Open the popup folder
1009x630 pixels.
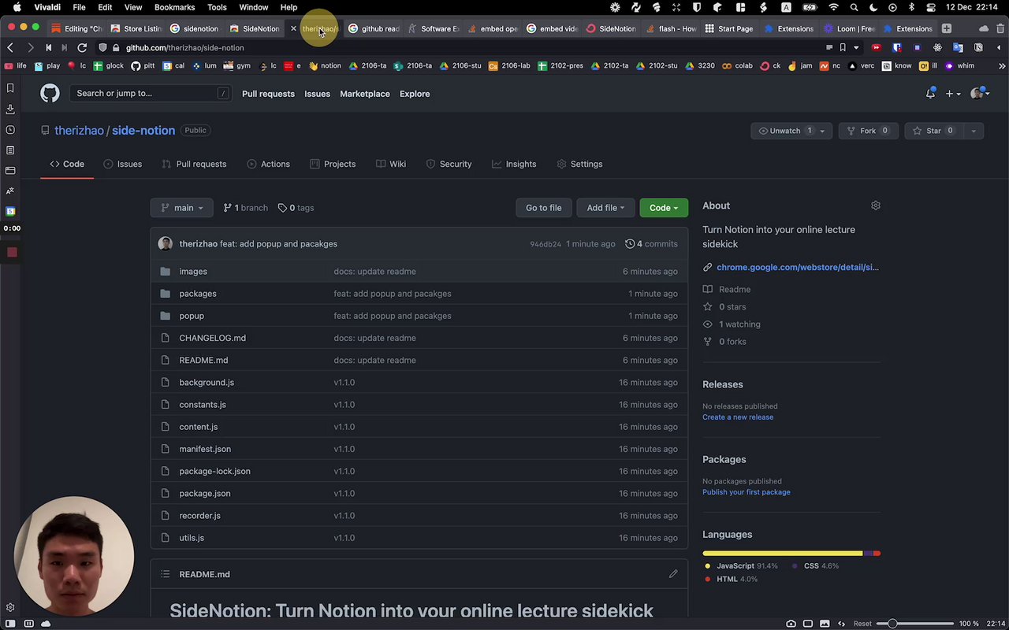[x=192, y=316]
